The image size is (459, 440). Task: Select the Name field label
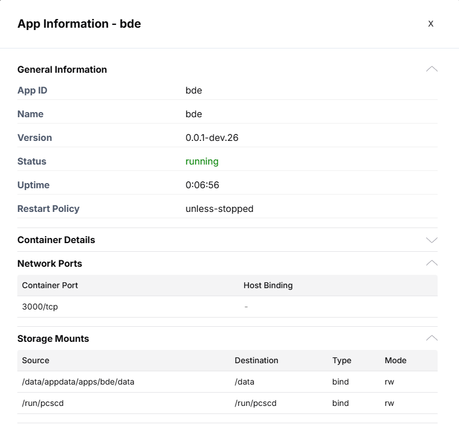pyautogui.click(x=31, y=114)
